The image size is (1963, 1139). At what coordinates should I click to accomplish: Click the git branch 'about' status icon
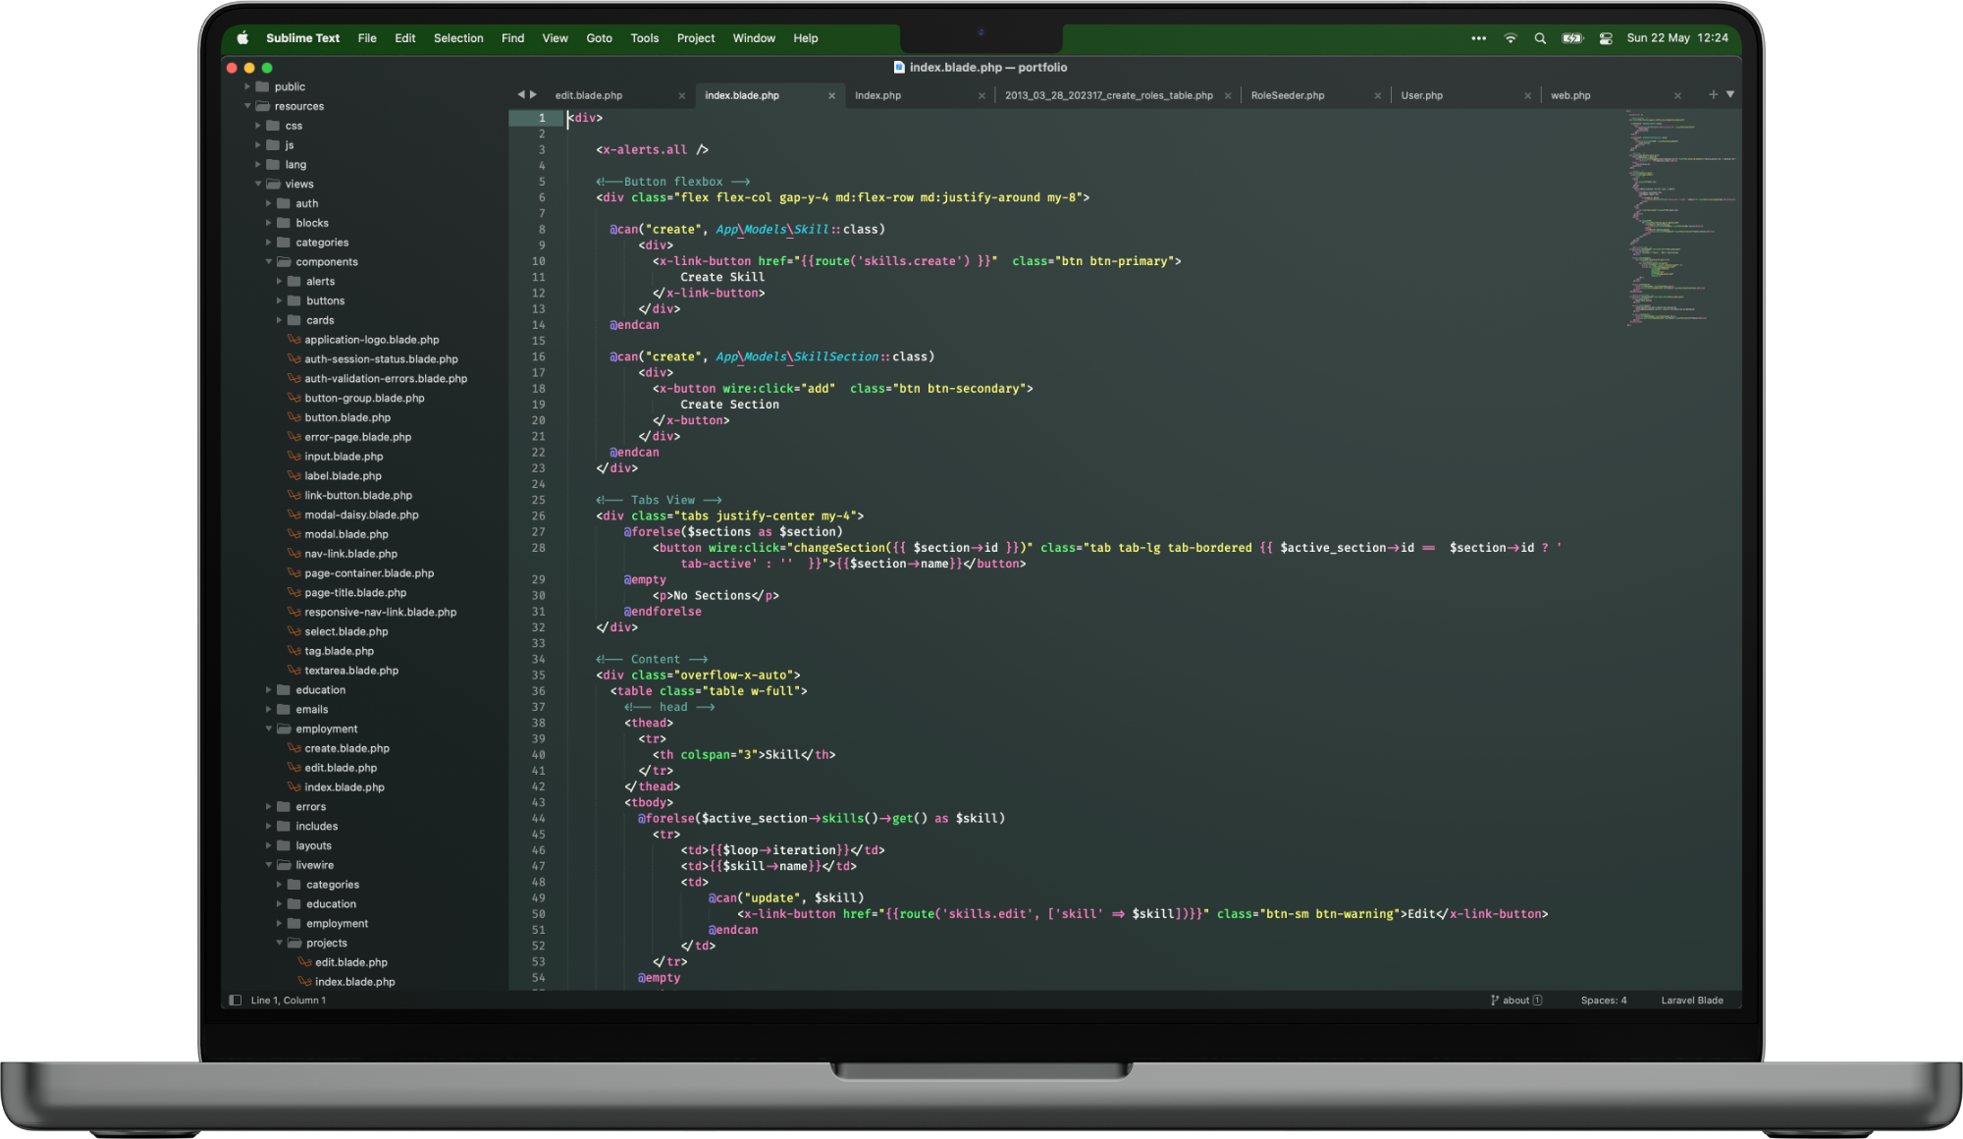click(x=1515, y=1001)
